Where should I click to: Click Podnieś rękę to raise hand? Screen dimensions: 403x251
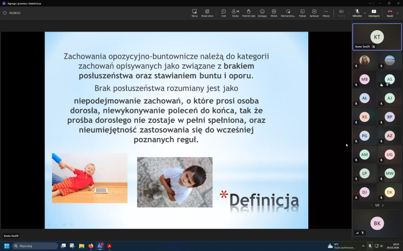pos(248,12)
